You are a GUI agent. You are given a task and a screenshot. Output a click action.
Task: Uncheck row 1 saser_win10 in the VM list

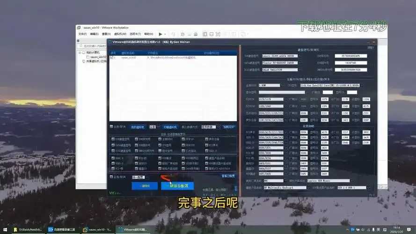(112, 57)
